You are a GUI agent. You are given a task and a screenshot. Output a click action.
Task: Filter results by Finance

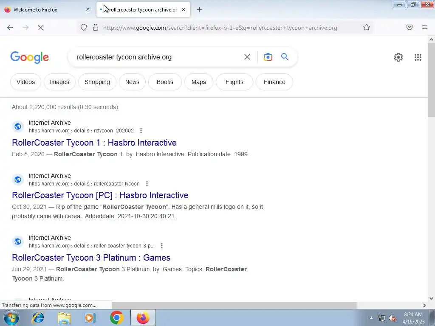274,82
